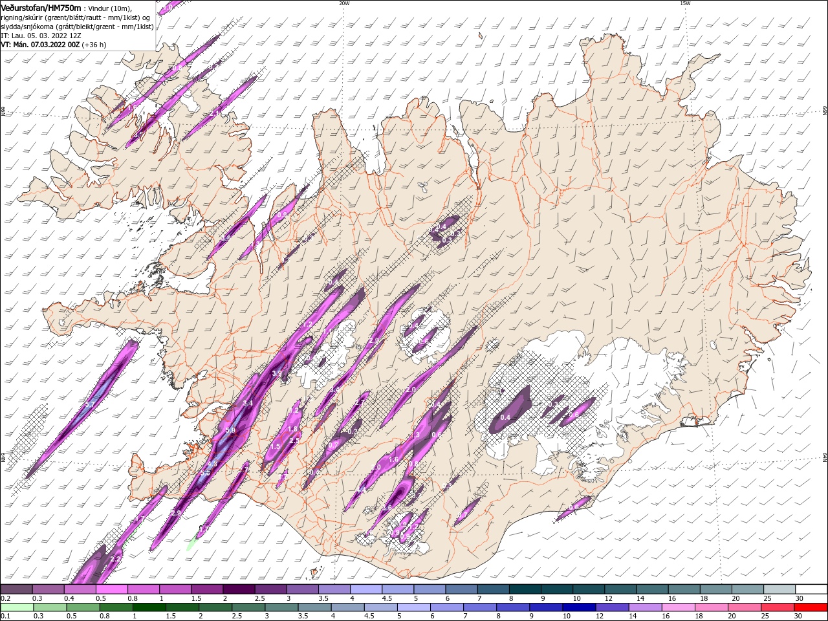
Task: Click the 1.8 precipitation value on the map
Action: [292, 429]
